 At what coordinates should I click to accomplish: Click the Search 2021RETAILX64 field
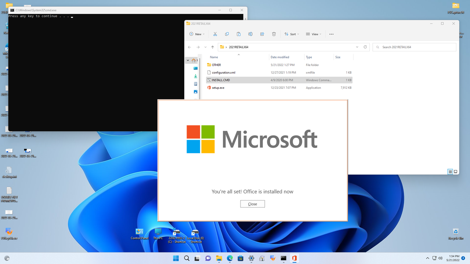pos(414,47)
